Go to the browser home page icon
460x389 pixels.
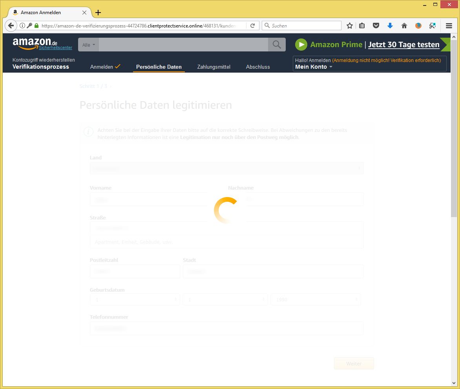404,26
